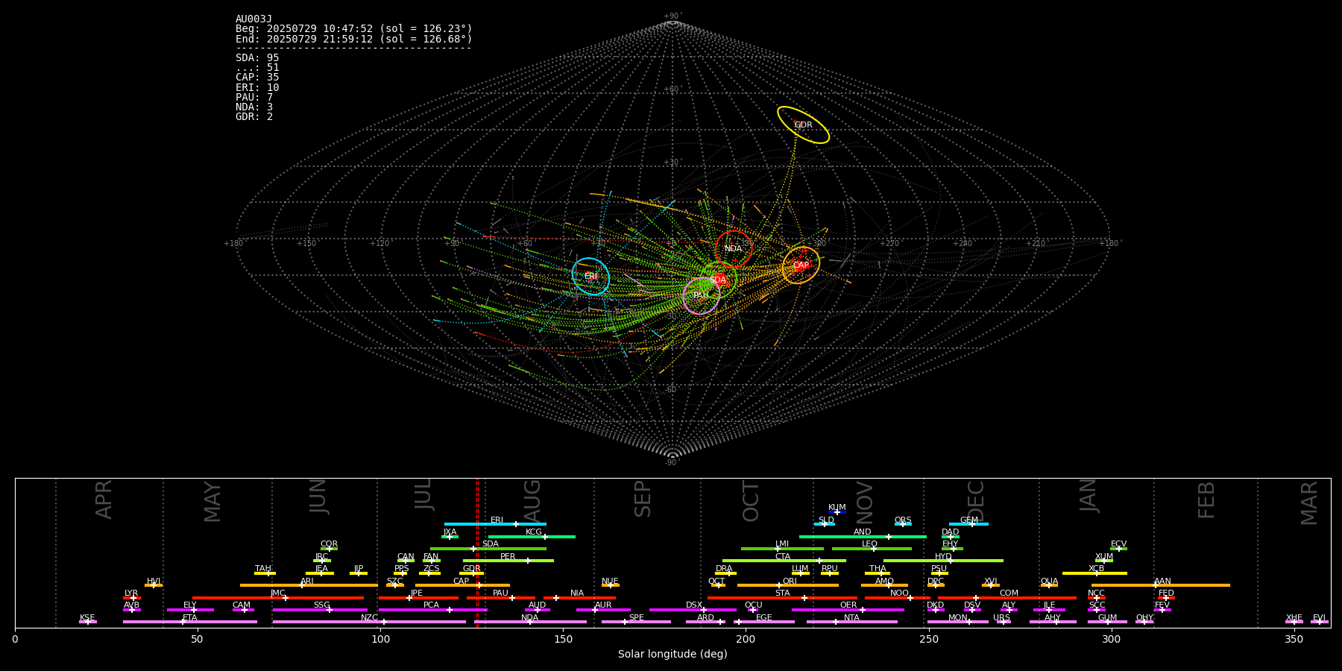Image resolution: width=1342 pixels, height=671 pixels.
Task: Click the AUG month label
Action: point(533,499)
